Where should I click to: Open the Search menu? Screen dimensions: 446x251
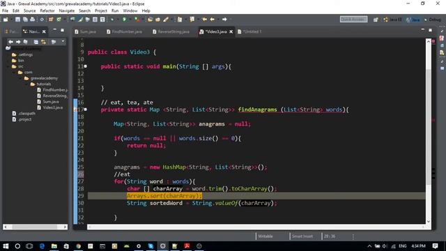point(84,11)
